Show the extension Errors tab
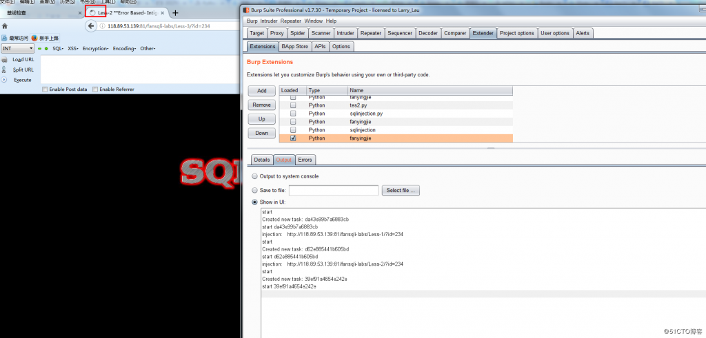Image resolution: width=706 pixels, height=338 pixels. coord(305,160)
